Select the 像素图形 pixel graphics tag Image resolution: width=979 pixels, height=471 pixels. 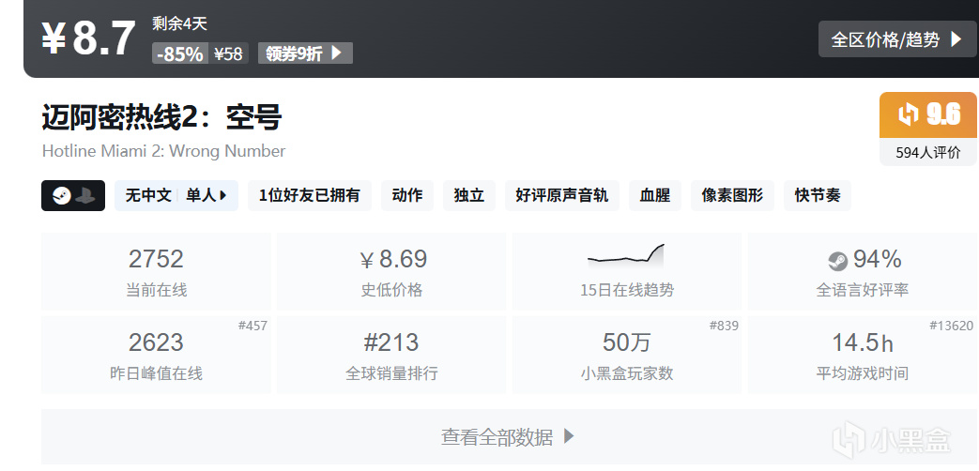pos(732,196)
